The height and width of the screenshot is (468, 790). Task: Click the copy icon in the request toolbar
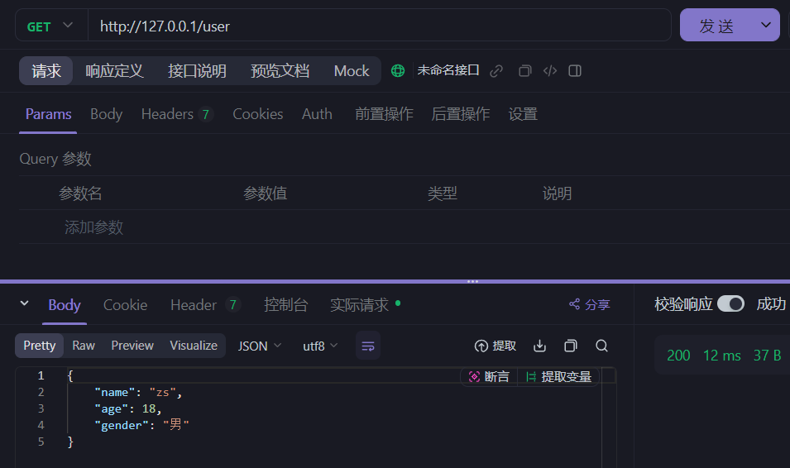click(x=525, y=71)
